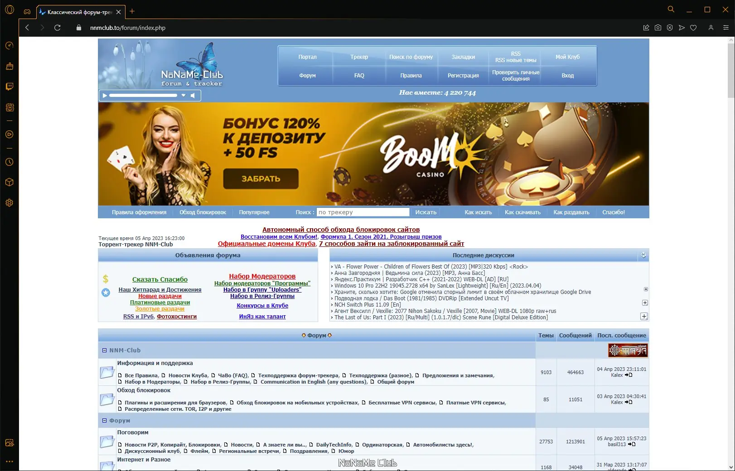Collapse the Форум category section
Screen dimensions: 735x471
(104, 421)
